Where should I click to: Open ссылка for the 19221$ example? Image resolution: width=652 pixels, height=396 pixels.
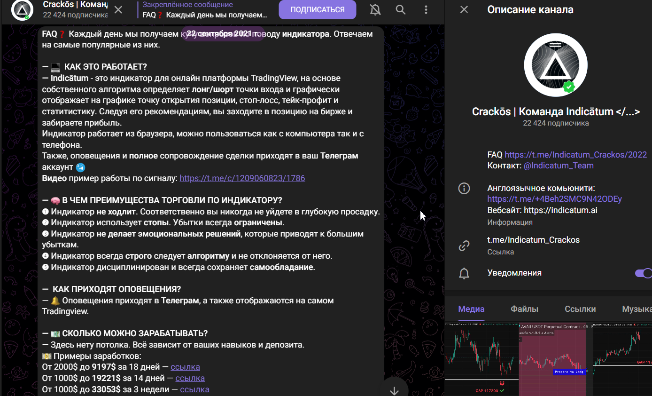click(x=190, y=378)
